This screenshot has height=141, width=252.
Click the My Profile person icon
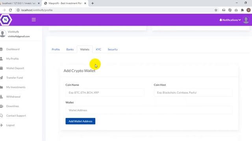[2, 59]
